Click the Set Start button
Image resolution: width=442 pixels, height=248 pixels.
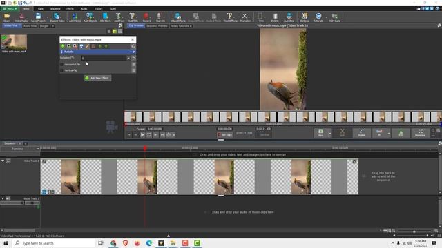(224, 135)
